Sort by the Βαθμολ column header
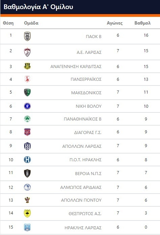The height and width of the screenshot is (235, 160). (x=142, y=23)
